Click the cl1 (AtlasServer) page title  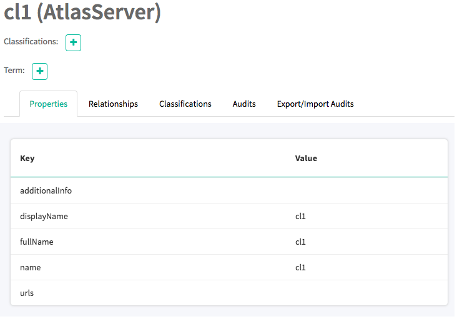coord(82,13)
